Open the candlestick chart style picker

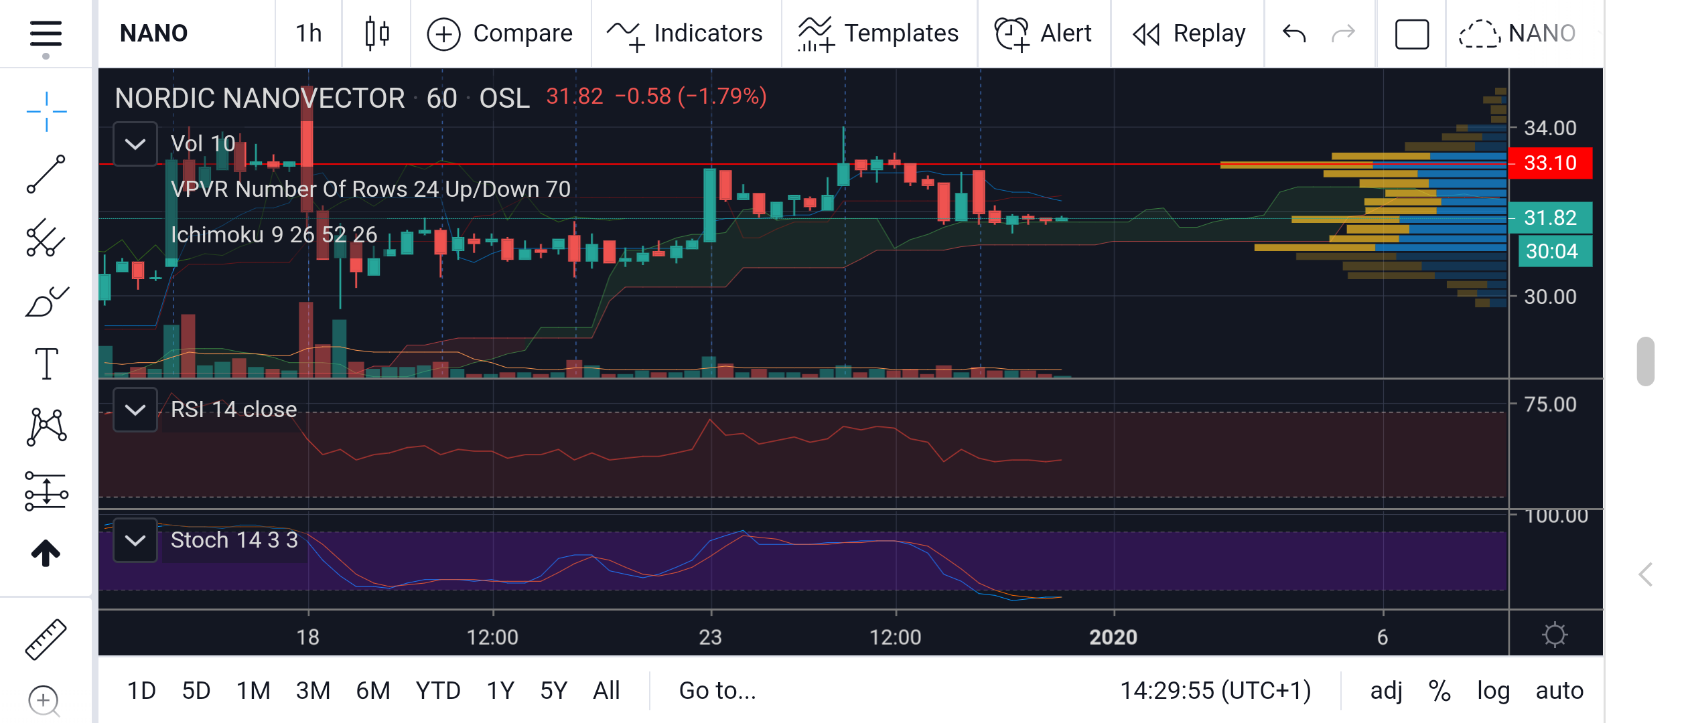tap(377, 33)
